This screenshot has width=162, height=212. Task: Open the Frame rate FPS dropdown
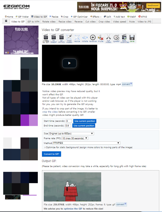(x=75, y=138)
